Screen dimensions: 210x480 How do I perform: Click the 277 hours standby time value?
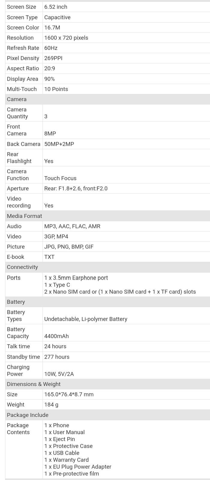[57, 357]
